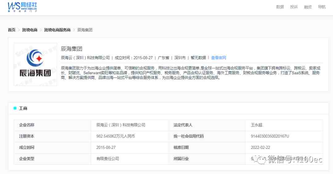Screen dimensions: 333x174
Task: Click the company description paragraph
Action: 191,73
